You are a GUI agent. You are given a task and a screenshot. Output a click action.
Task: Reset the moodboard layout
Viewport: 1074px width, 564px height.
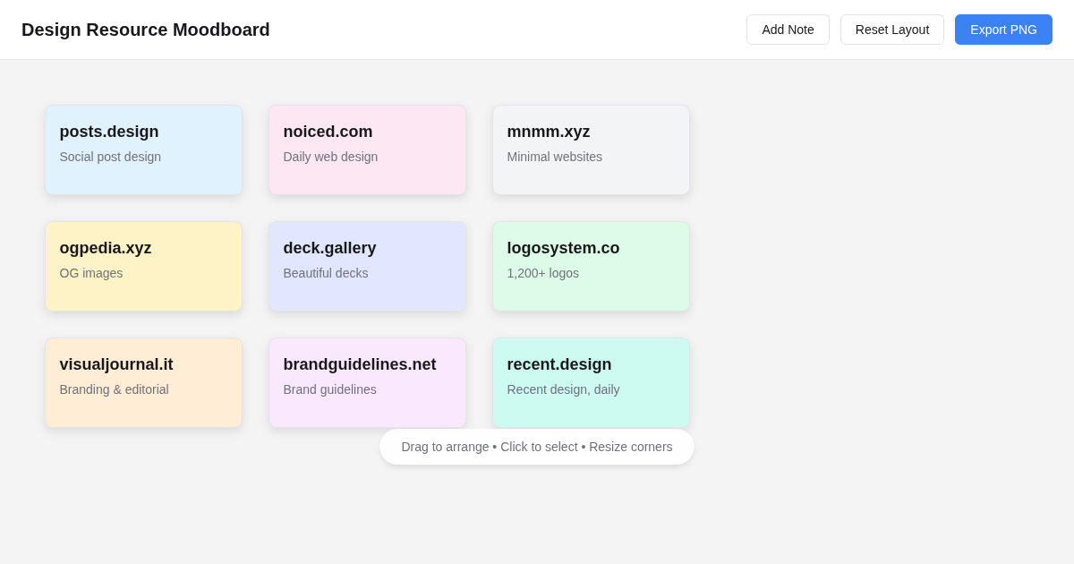(892, 30)
